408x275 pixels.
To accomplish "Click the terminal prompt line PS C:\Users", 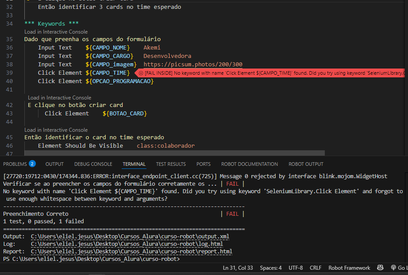I will pos(91,259).
